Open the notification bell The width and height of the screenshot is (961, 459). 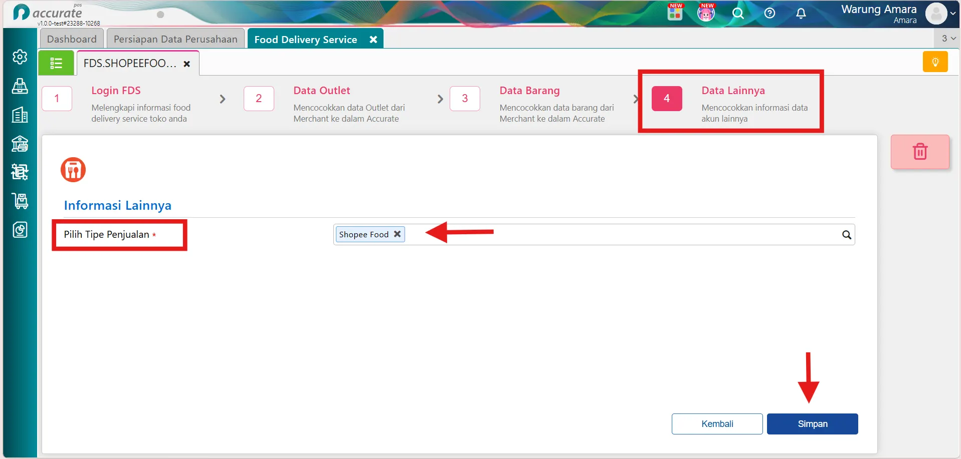click(801, 14)
